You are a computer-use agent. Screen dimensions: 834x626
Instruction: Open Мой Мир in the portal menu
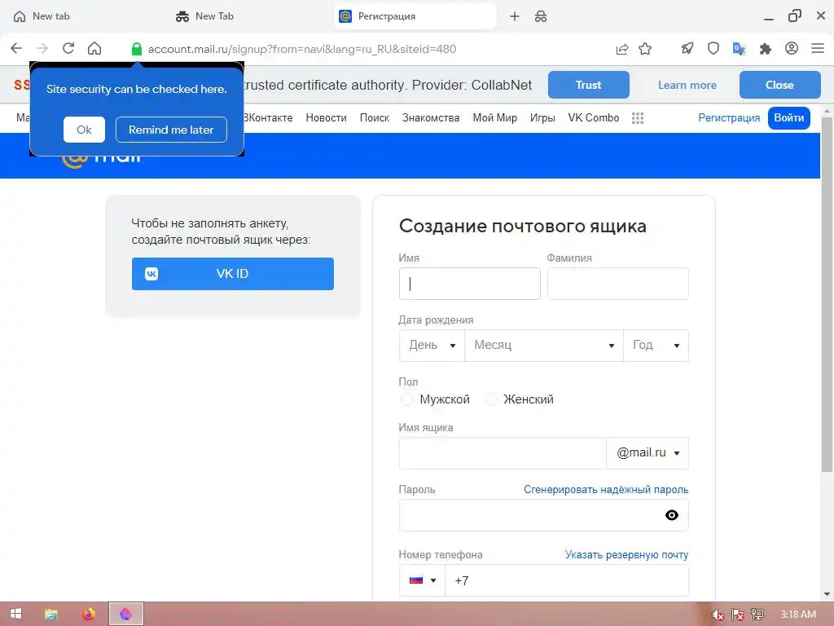[494, 118]
